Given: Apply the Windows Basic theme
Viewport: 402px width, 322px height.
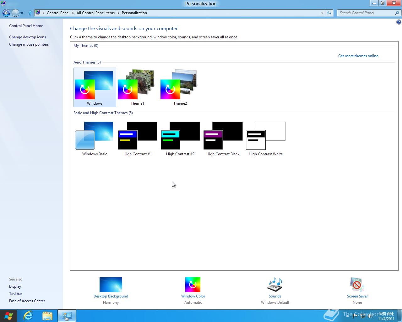Looking at the screenshot, I should (x=95, y=138).
